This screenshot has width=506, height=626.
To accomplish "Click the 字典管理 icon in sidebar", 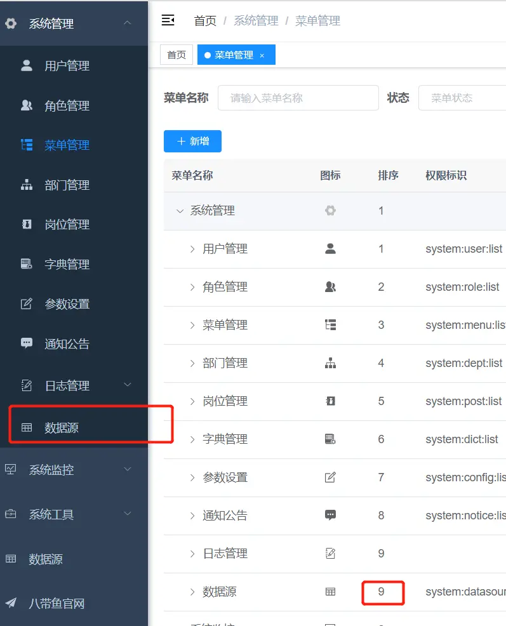I will click(27, 264).
